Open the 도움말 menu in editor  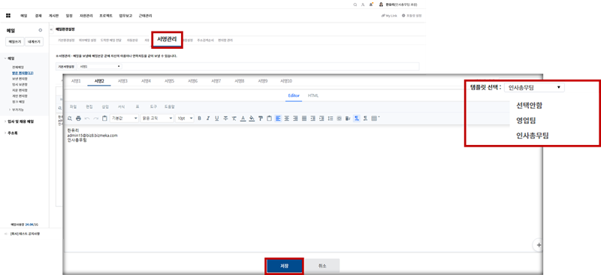coord(170,107)
